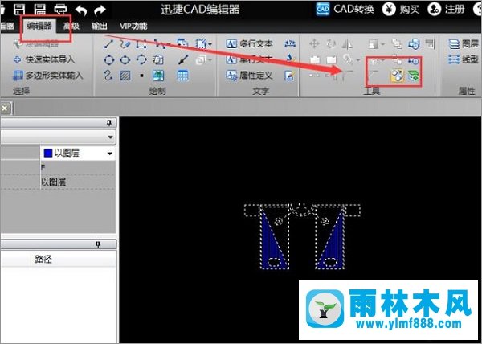Click the 注册 register button

tap(446, 9)
